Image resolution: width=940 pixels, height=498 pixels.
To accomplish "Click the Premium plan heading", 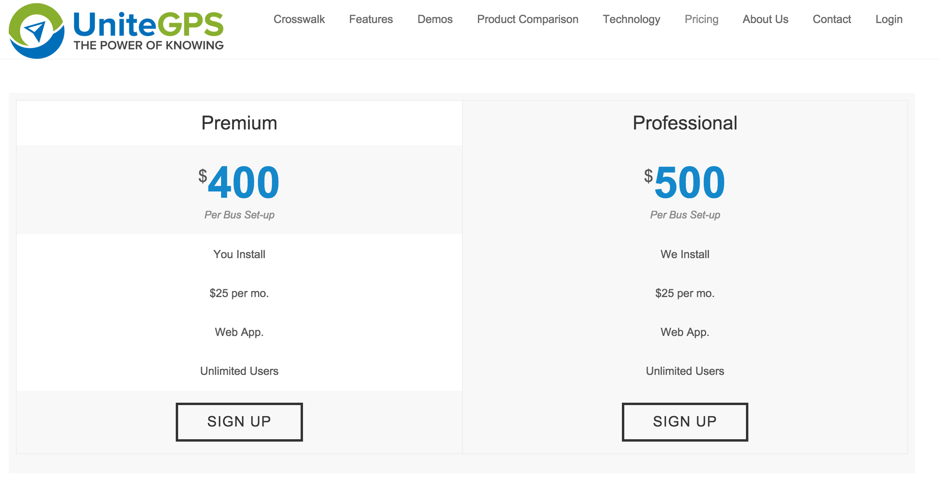I will point(239,123).
